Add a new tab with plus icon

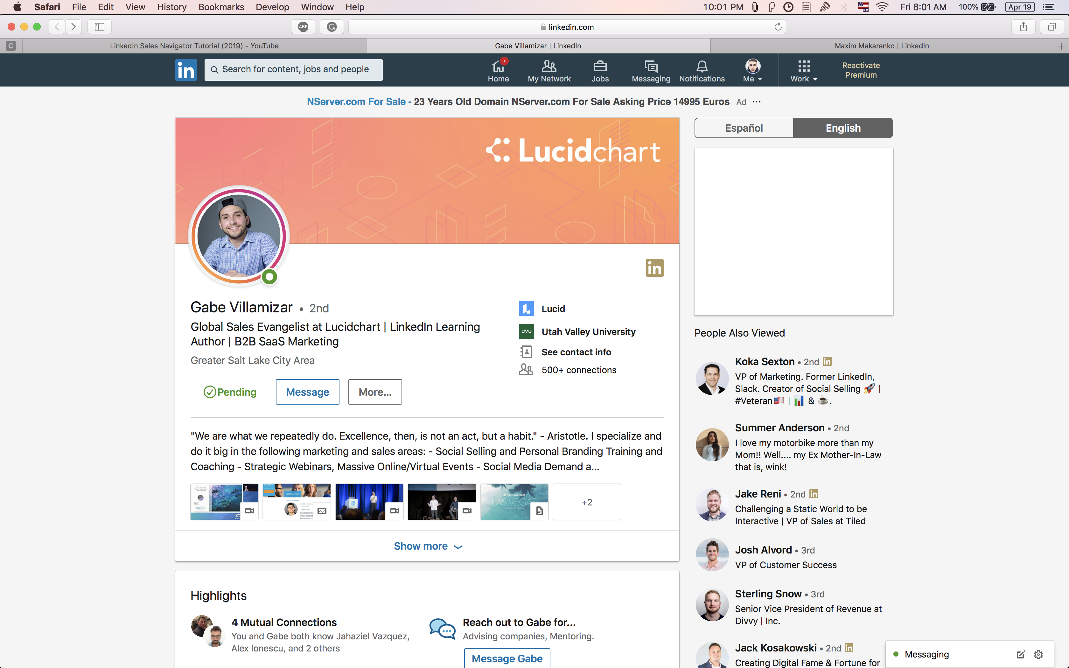click(x=1061, y=46)
